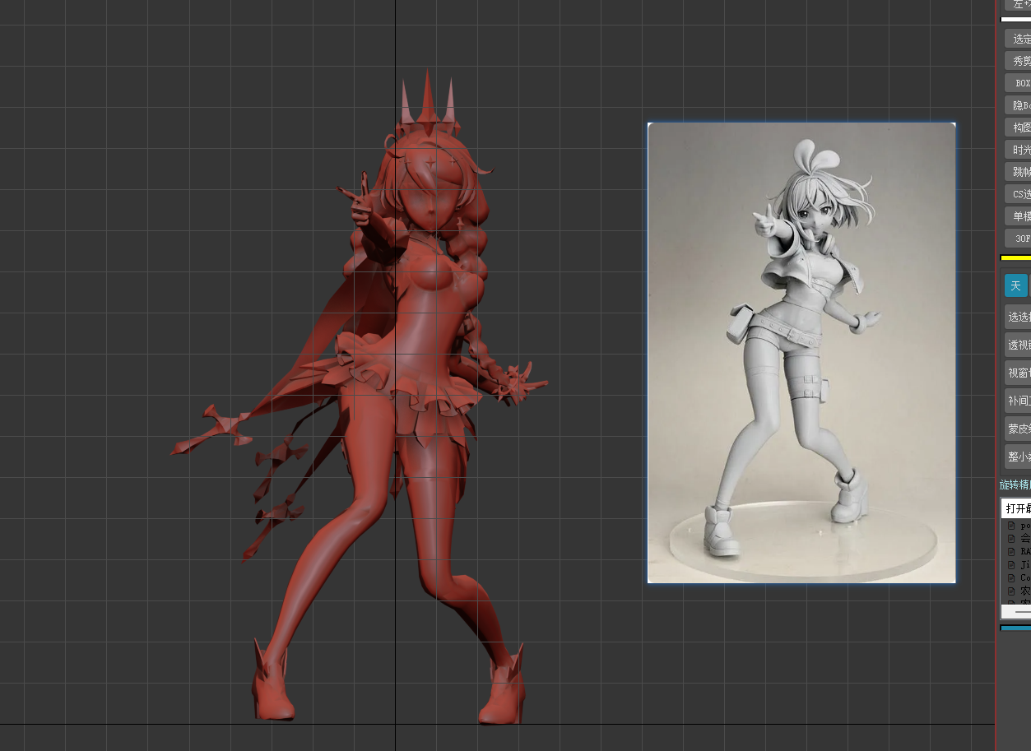
Task: Select the Ji file entry in the list
Action: coord(1024,564)
